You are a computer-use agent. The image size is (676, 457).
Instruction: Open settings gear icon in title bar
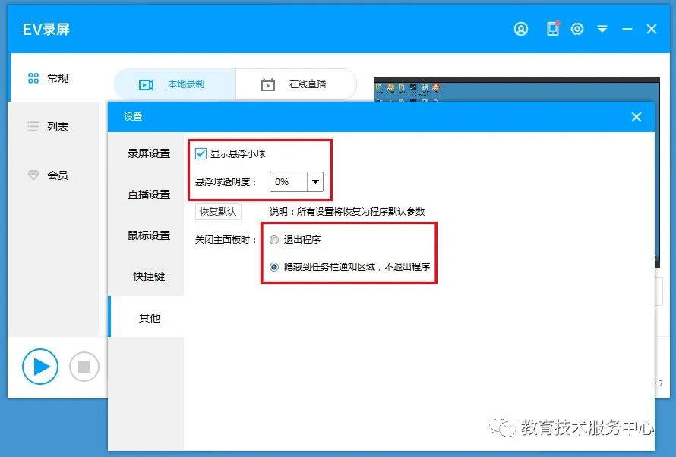coord(576,29)
